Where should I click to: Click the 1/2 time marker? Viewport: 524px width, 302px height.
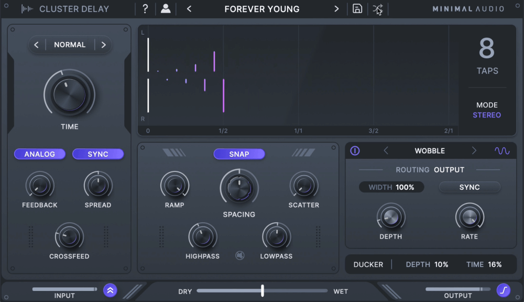pos(223,131)
